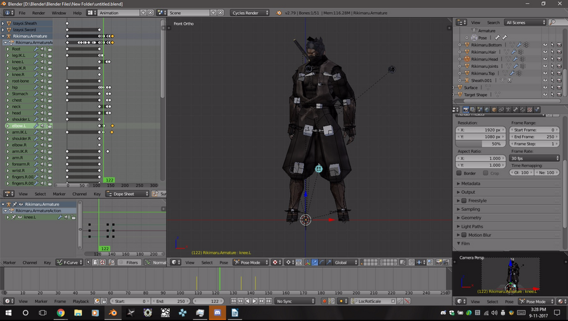Toggle selectability of Rikimaru.Top arrow icon
The width and height of the screenshot is (568, 321).
click(552, 74)
